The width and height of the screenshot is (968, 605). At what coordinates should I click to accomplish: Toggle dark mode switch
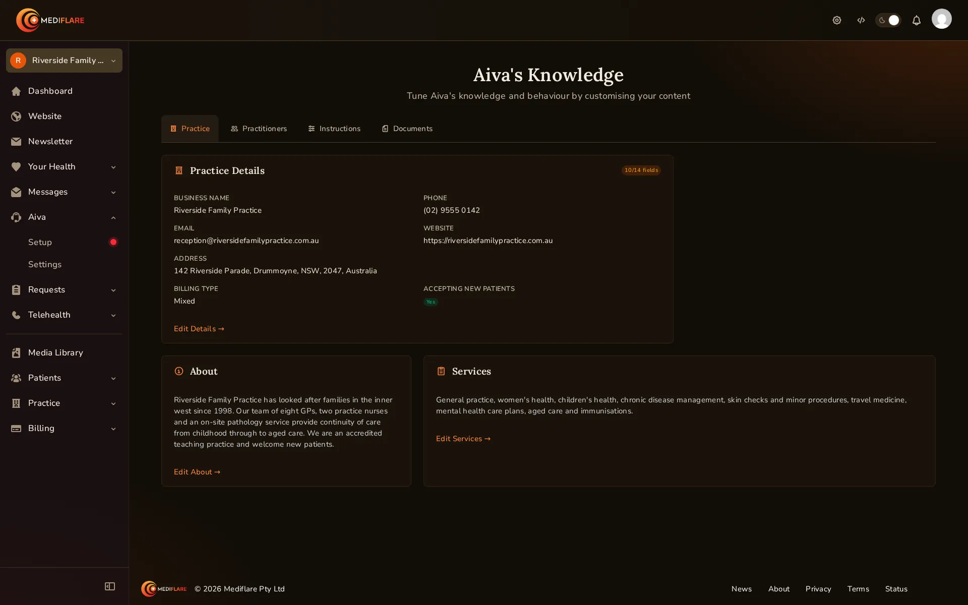[x=888, y=20]
